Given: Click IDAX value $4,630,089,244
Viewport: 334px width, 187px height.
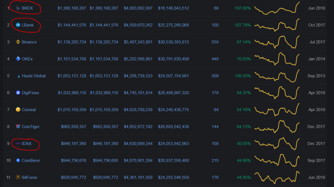Looking at the screenshot, I should [x=138, y=143].
